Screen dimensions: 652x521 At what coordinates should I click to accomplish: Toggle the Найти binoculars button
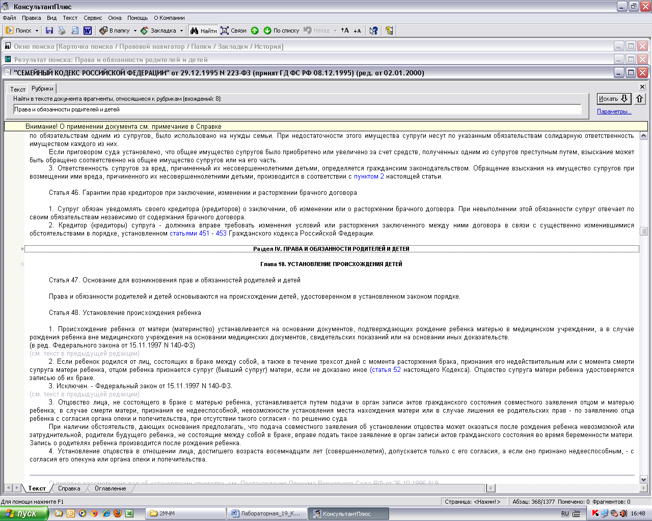pyautogui.click(x=203, y=31)
